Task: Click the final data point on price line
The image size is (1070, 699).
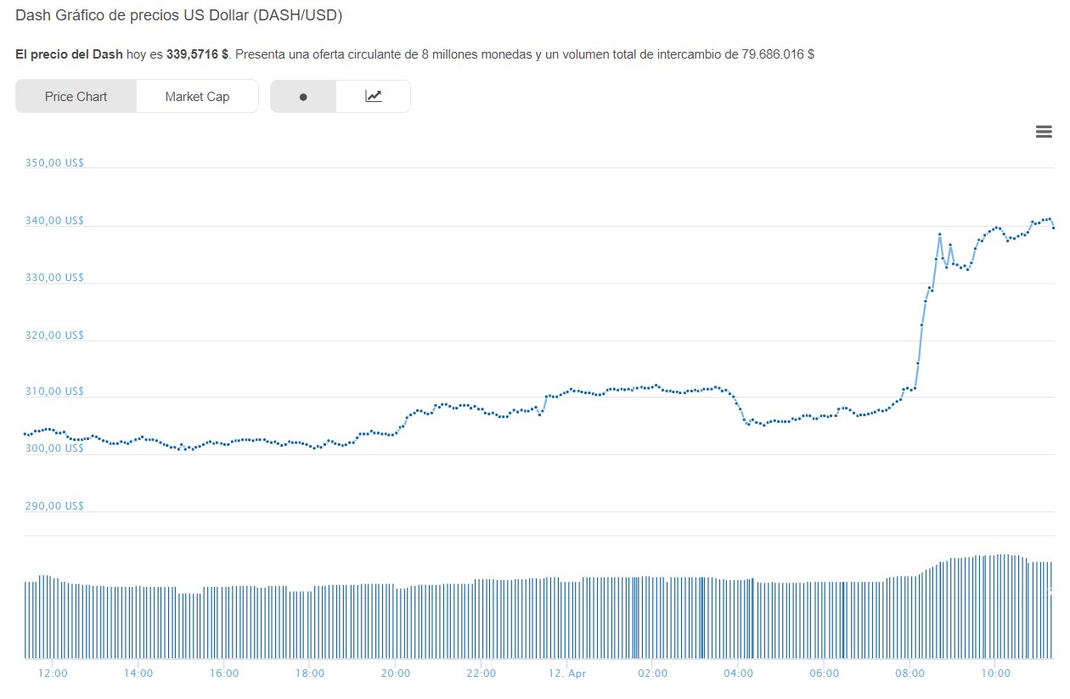Action: click(x=1053, y=228)
